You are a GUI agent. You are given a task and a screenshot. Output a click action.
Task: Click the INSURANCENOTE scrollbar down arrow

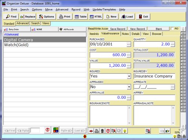pos(129,123)
